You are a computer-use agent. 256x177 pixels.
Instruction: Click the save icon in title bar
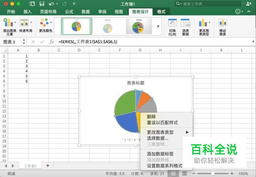click(x=42, y=4)
